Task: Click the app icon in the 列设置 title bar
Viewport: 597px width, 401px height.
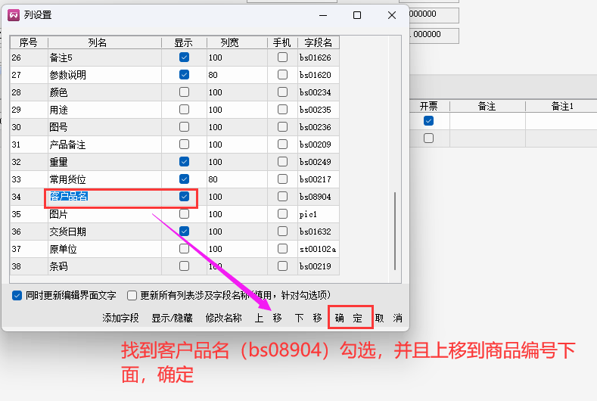Action: point(14,15)
